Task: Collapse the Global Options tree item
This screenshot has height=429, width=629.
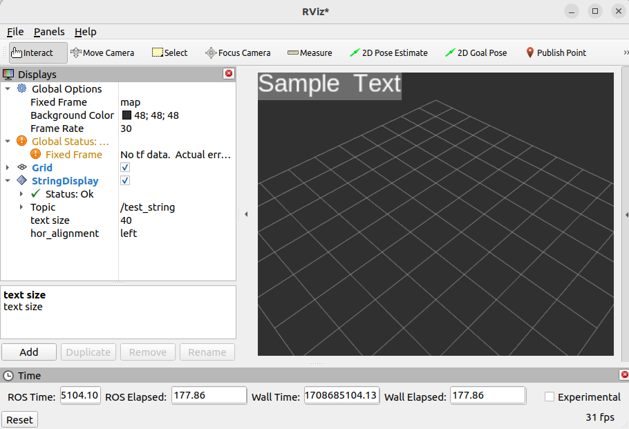Action: (7, 88)
